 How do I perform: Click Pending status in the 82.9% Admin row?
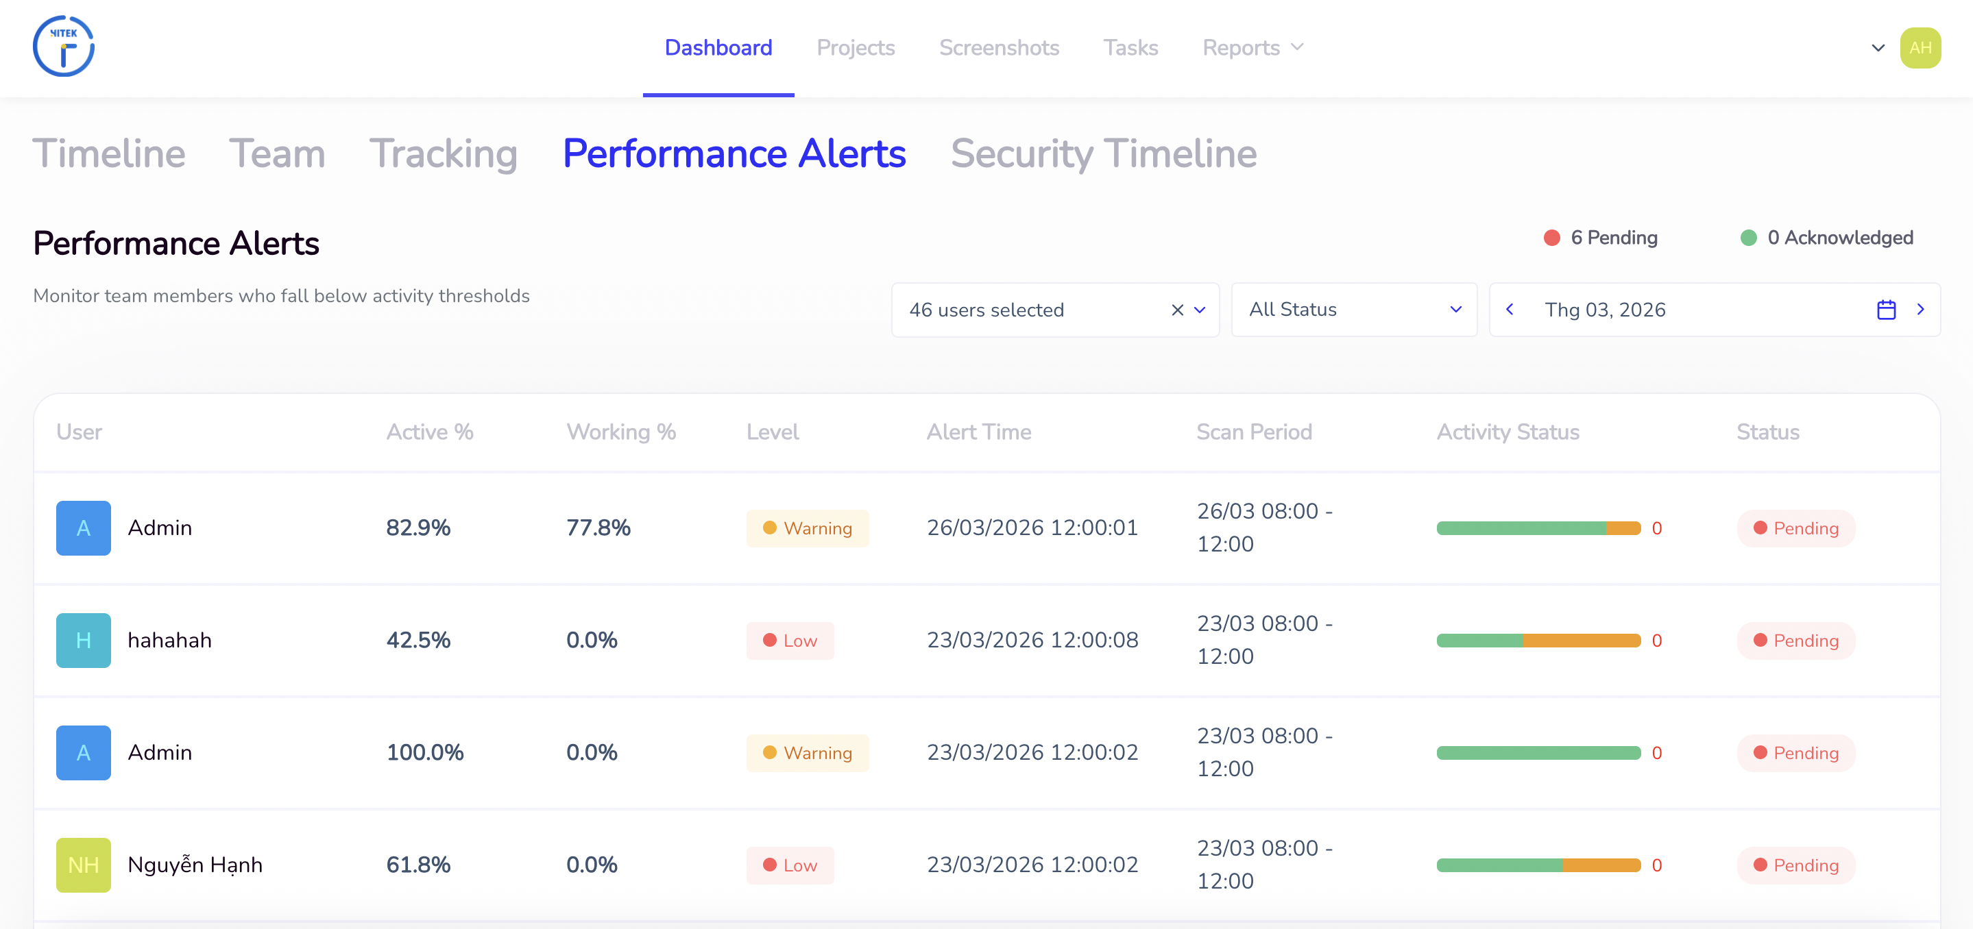click(x=1795, y=528)
